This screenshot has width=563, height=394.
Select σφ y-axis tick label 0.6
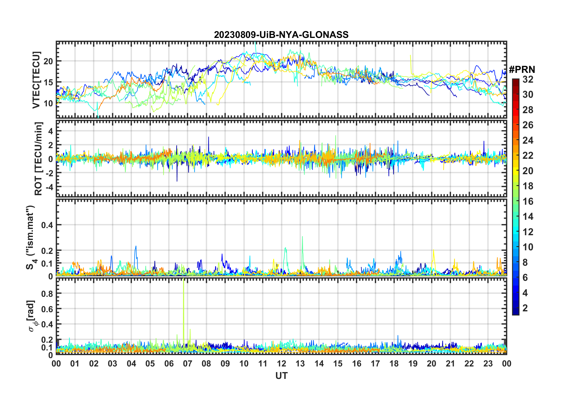tap(47, 309)
